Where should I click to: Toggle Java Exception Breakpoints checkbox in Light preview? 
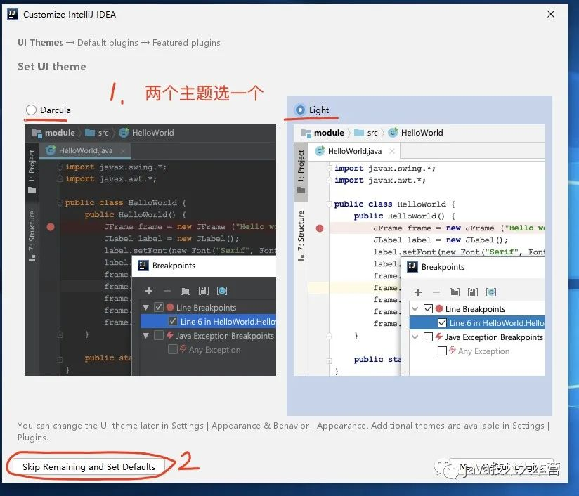pyautogui.click(x=428, y=337)
